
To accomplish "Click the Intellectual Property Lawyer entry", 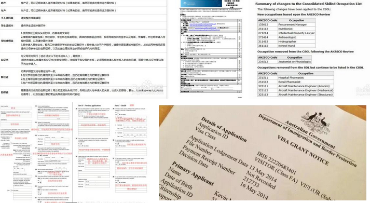I will click(296, 33).
